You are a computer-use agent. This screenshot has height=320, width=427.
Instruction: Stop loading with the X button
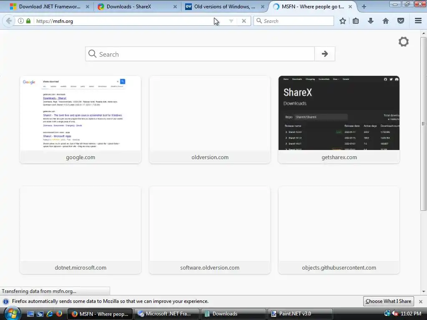coord(244,21)
